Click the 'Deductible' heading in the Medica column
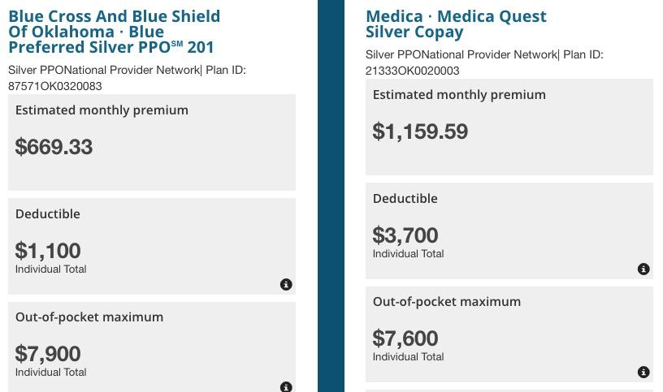This screenshot has height=392, width=663. point(405,198)
